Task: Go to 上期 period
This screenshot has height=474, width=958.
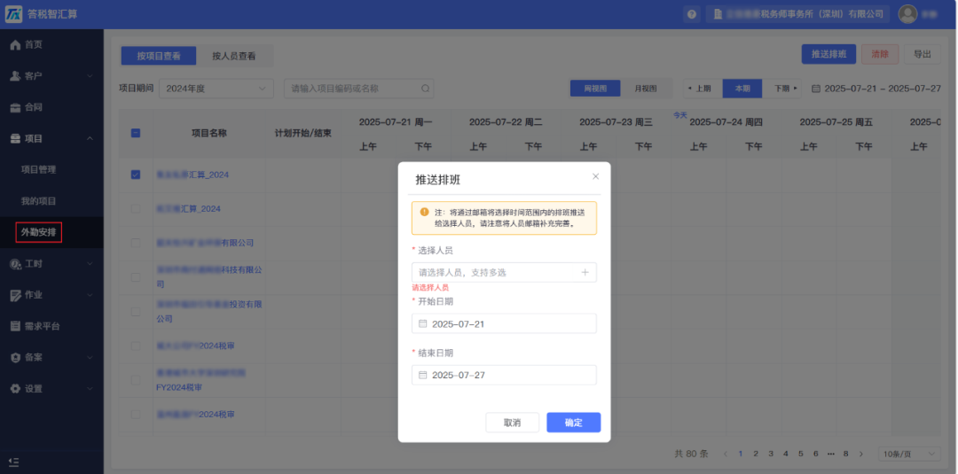Action: pyautogui.click(x=702, y=89)
